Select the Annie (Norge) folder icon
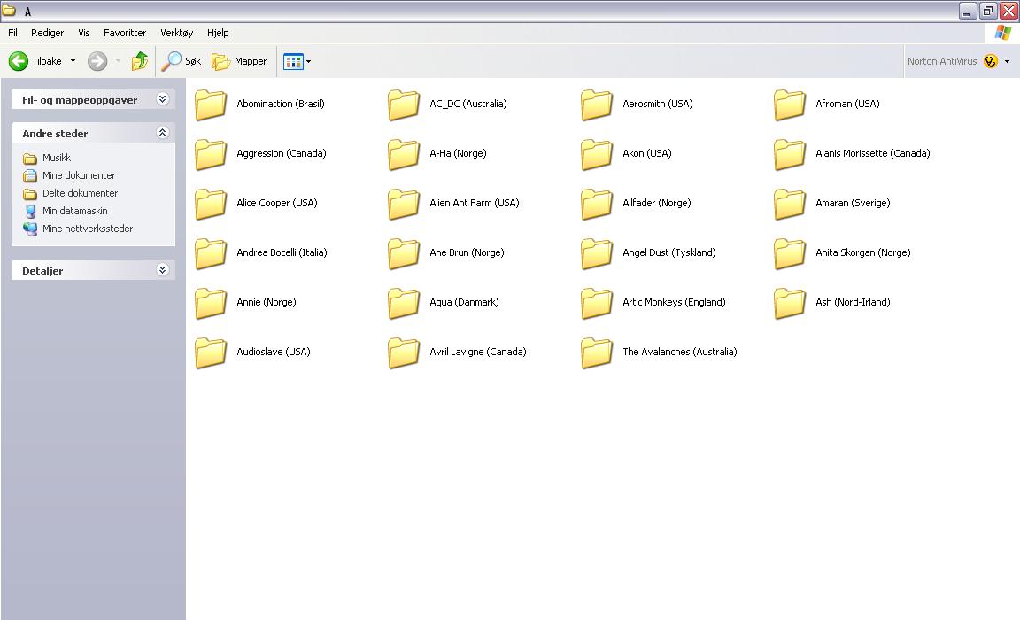The width and height of the screenshot is (1020, 620). pos(211,303)
